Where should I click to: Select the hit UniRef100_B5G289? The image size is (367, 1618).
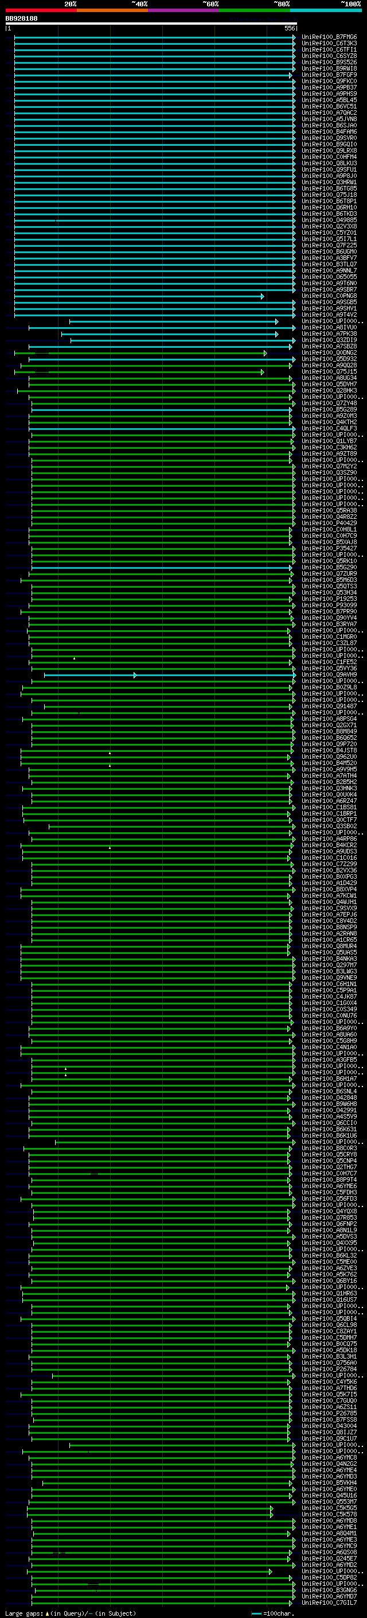click(x=329, y=410)
